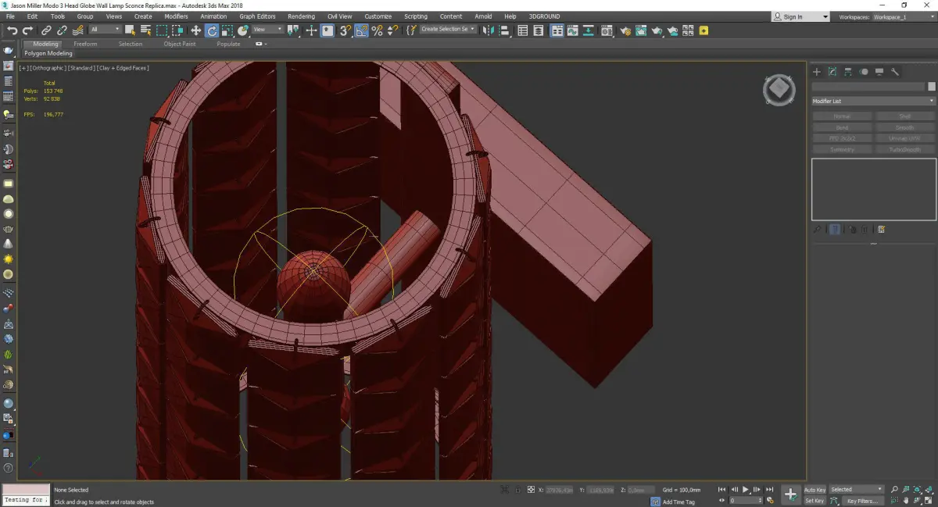This screenshot has width=938, height=507.
Task: Toggle Window/Crossing selection mode
Action: (x=177, y=30)
